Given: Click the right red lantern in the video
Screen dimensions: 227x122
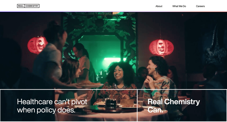Looking at the screenshot, I should (x=161, y=48).
